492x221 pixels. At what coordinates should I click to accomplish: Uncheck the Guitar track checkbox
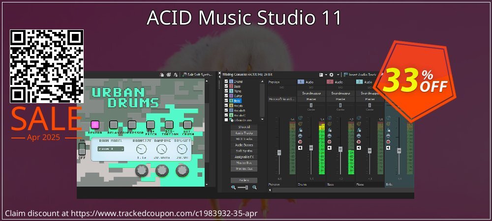click(x=226, y=96)
